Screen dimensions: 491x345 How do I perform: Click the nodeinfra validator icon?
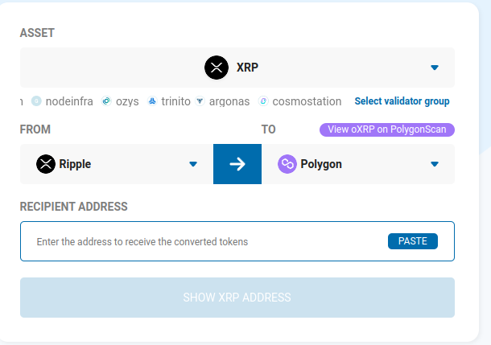pos(36,101)
